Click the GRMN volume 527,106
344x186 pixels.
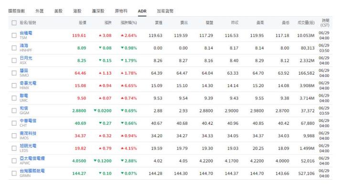pyautogui.click(x=306, y=173)
